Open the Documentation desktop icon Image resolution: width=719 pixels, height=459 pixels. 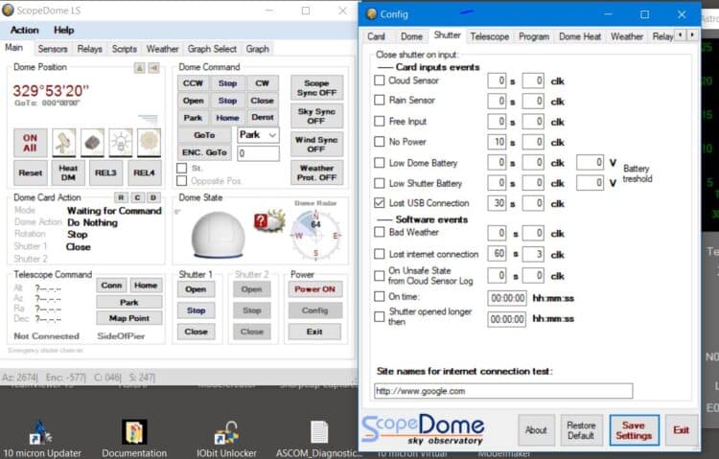(x=134, y=439)
